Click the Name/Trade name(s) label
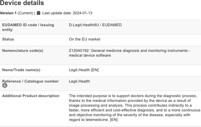201x127 pixels. pyautogui.click(x=21, y=70)
